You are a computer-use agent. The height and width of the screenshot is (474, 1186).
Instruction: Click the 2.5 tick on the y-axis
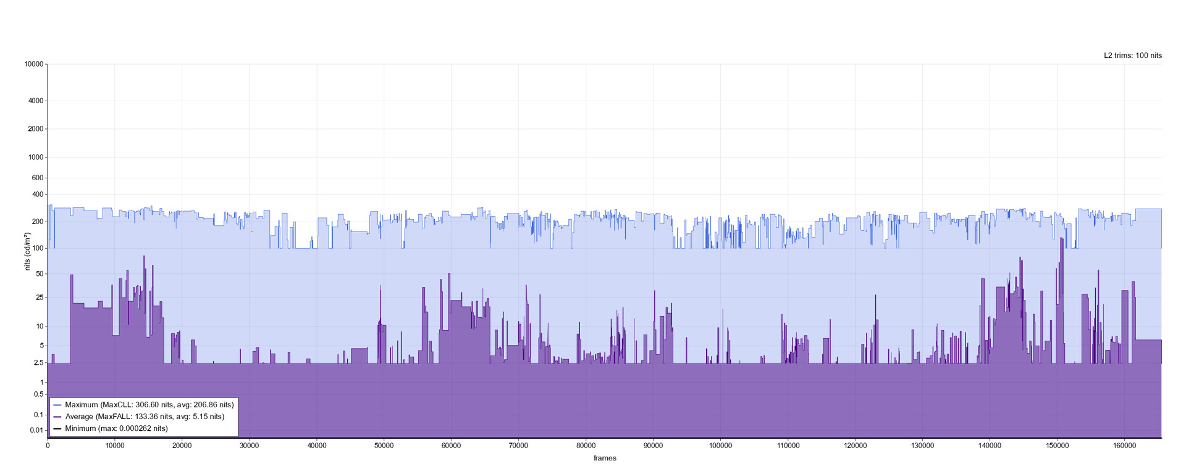point(39,363)
